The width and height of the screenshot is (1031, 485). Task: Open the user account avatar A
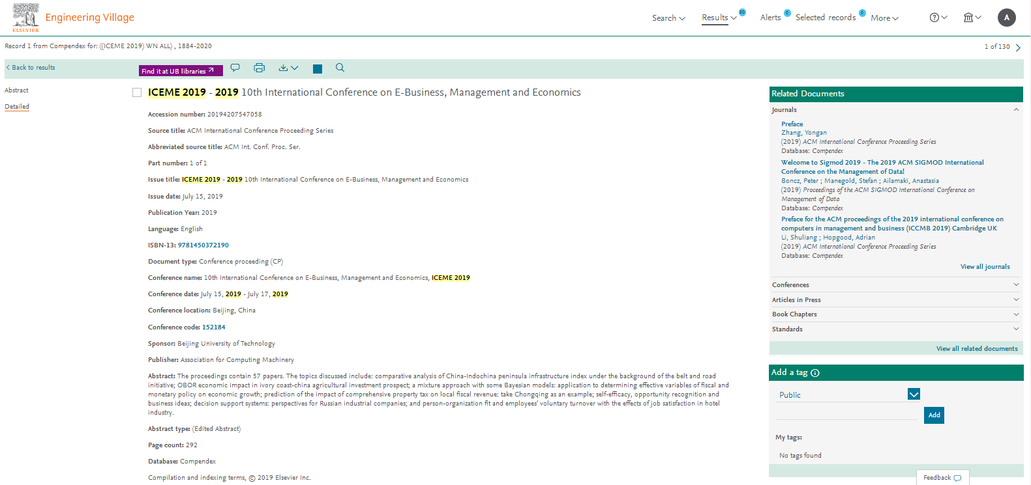click(1007, 18)
